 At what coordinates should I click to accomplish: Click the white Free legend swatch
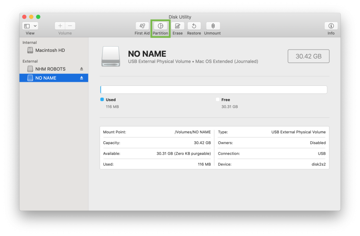coord(218,99)
